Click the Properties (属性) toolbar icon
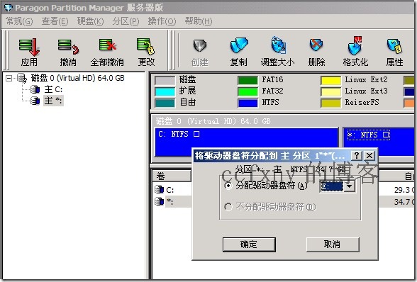Image resolution: width=417 pixels, height=282 pixels. coord(394,46)
